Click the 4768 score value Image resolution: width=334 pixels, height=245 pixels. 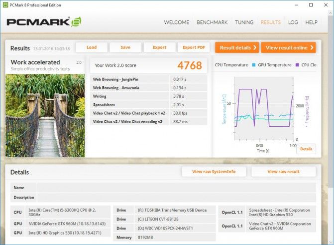pyautogui.click(x=190, y=65)
